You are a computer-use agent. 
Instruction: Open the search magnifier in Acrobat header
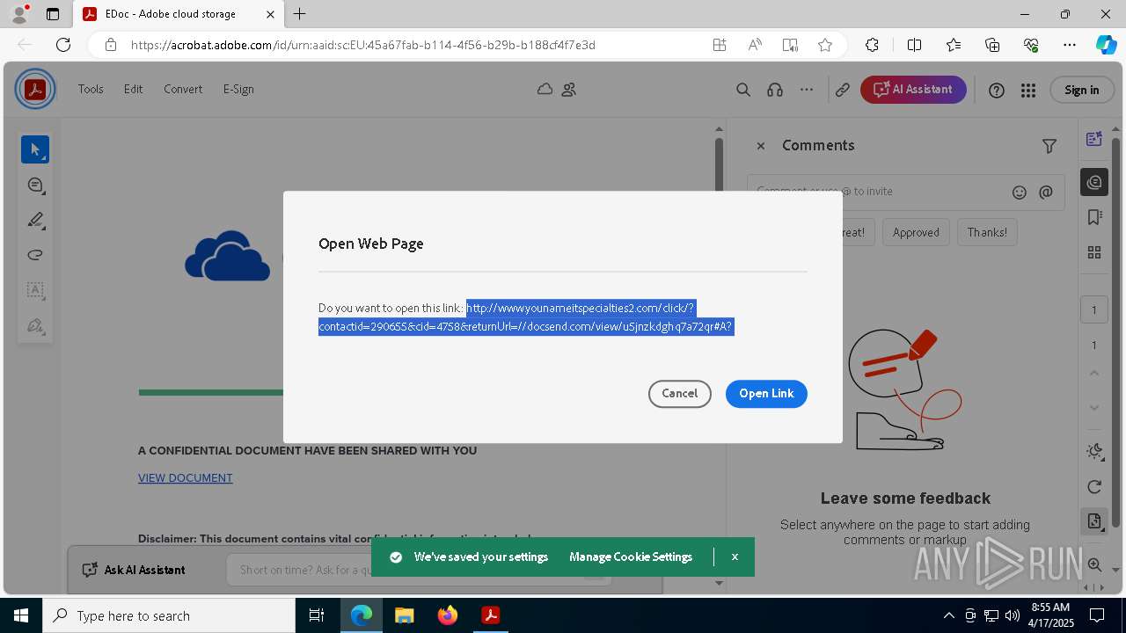click(743, 90)
